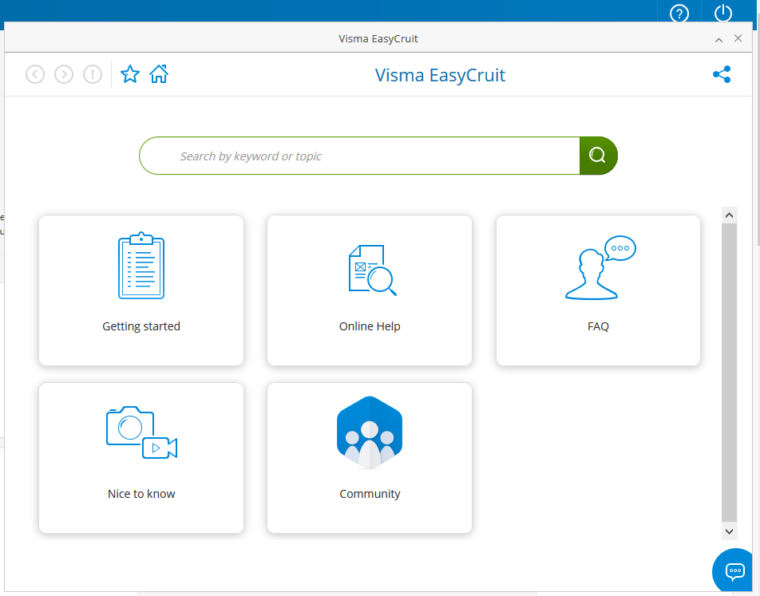Image resolution: width=760 pixels, height=596 pixels.
Task: Go back with the left arrow icon
Action: (35, 75)
